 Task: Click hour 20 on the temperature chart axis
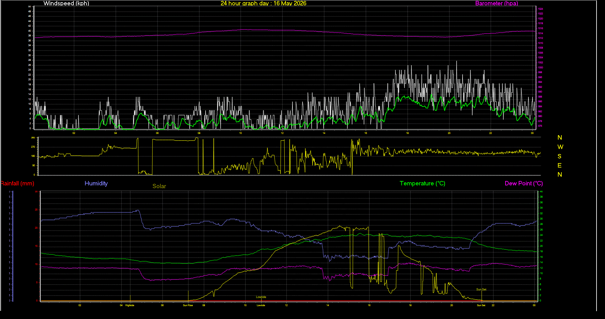[x=452, y=305]
